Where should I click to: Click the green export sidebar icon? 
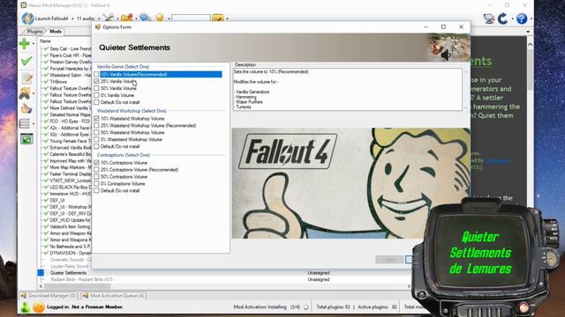click(x=27, y=139)
